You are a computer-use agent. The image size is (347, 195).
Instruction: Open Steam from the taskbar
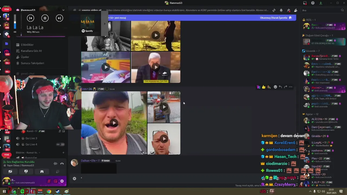pos(58,191)
